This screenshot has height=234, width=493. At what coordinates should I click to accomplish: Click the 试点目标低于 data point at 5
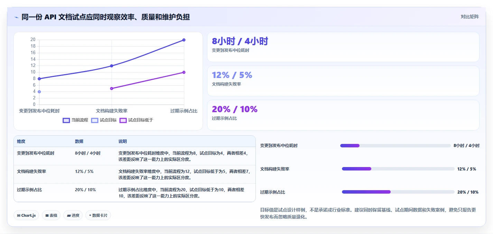pos(112,88)
